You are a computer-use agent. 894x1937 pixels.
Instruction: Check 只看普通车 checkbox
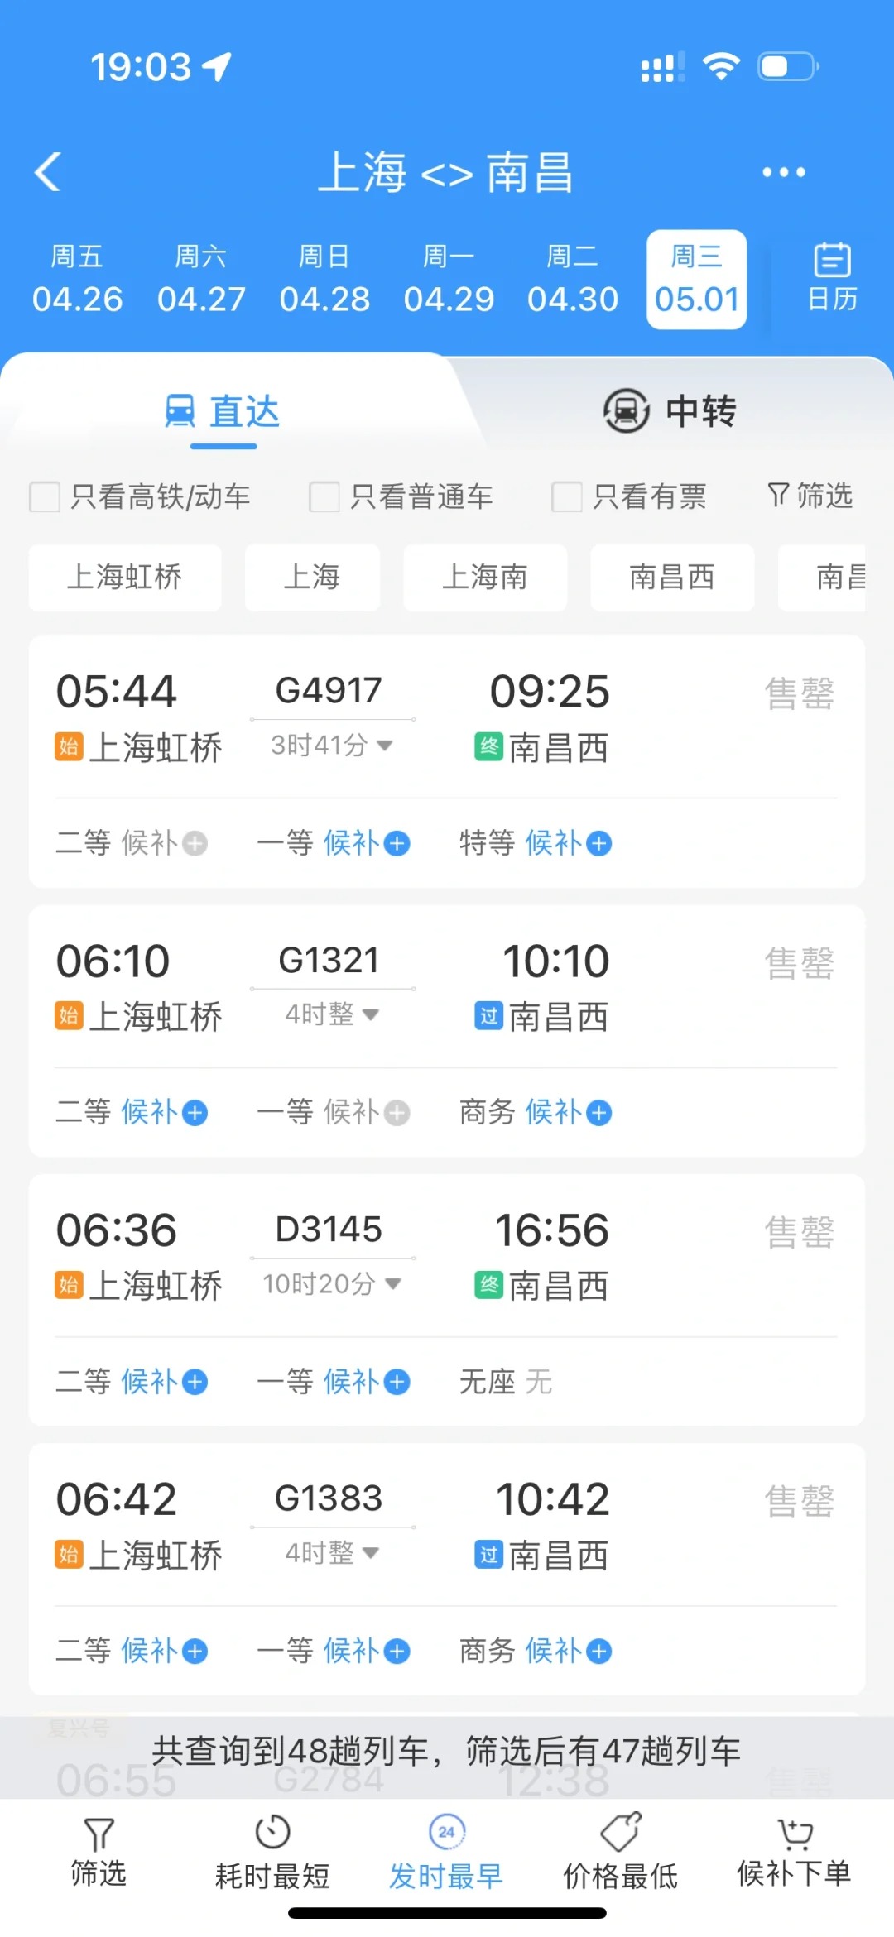pos(324,497)
